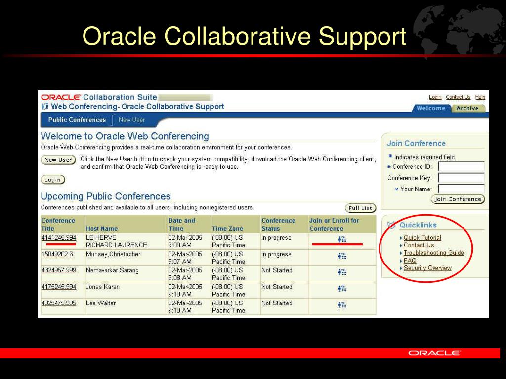Click the Join Conference button
The image size is (506, 379).
tap(458, 199)
